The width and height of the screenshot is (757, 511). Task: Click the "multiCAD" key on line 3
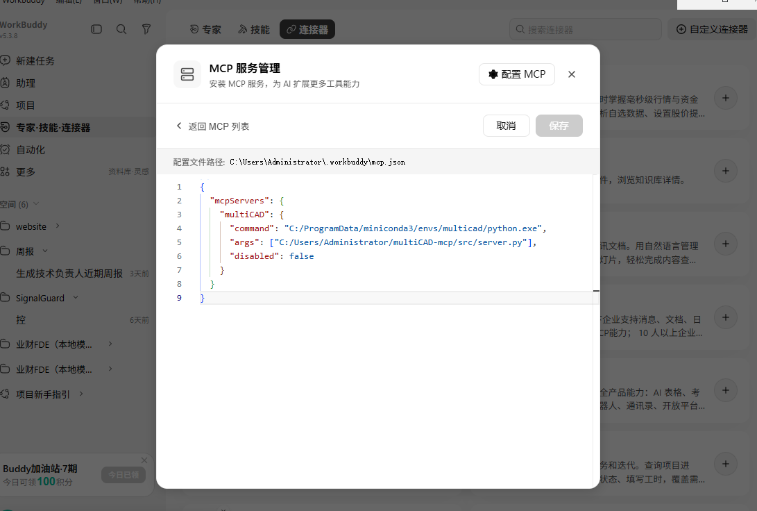tap(244, 215)
